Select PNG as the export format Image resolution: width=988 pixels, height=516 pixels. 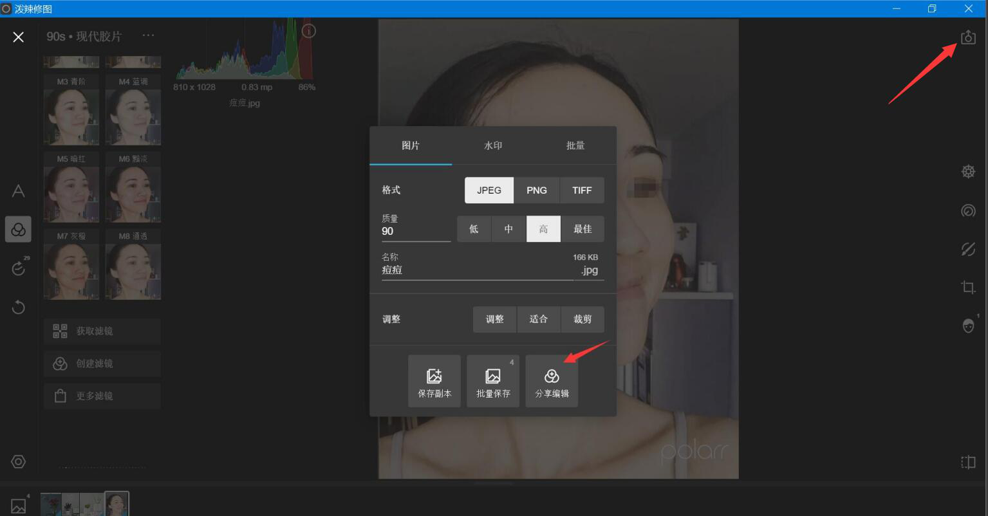tap(537, 190)
